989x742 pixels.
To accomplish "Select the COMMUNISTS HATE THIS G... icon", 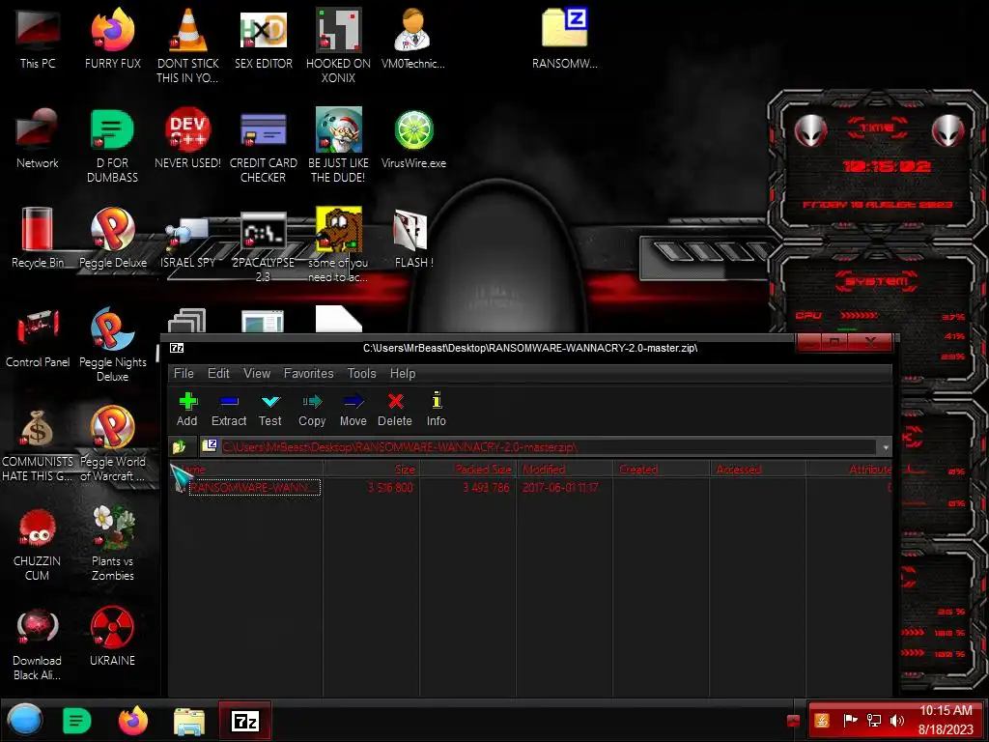I will pos(38,444).
